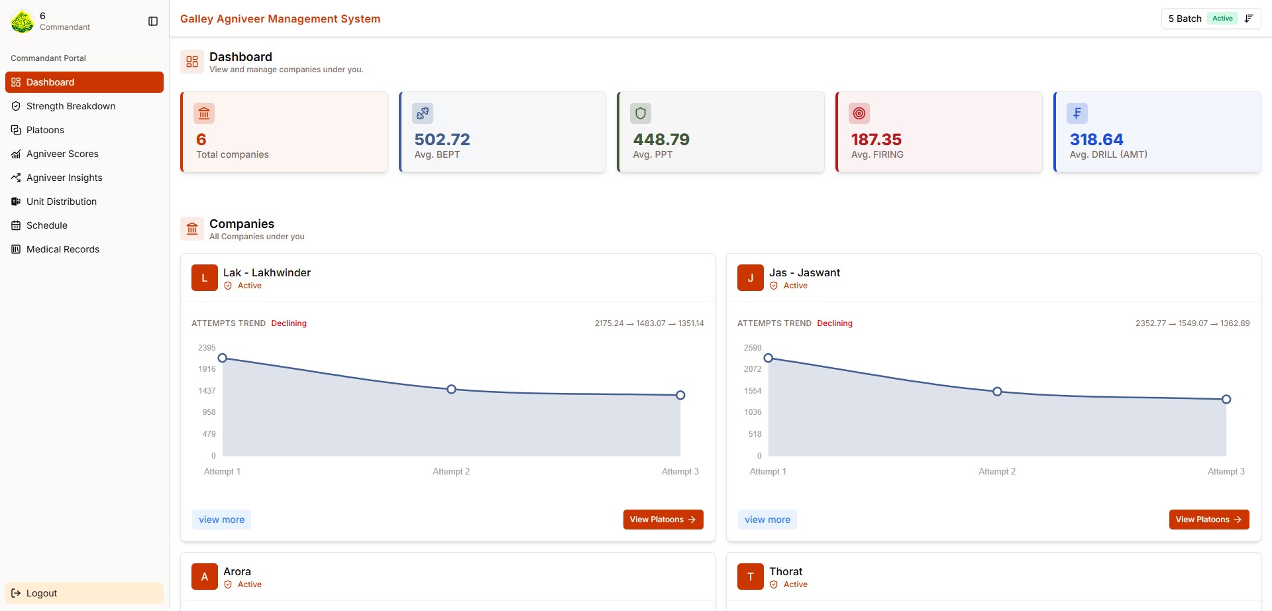This screenshot has height=611, width=1272.
Task: Expand view more for Lak - Lakhwinder
Action: coord(221,520)
